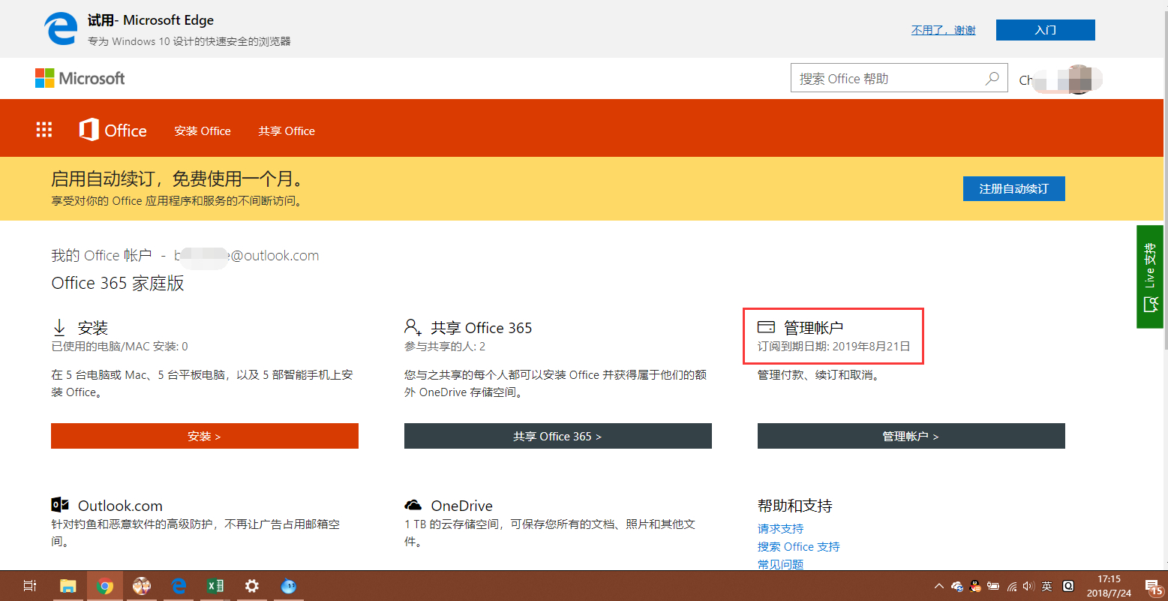Screen dimensions: 1168x601
Task: Click the Microsoft logo in the header
Action: click(x=80, y=78)
